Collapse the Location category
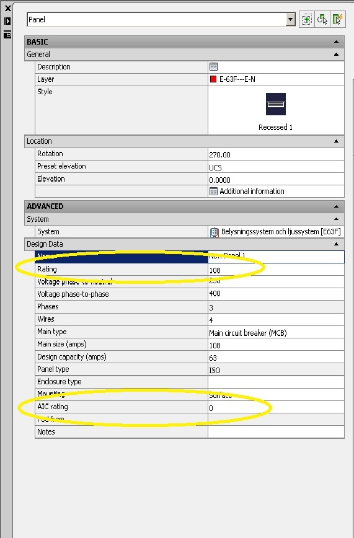Image resolution: width=354 pixels, height=538 pixels. coord(336,141)
